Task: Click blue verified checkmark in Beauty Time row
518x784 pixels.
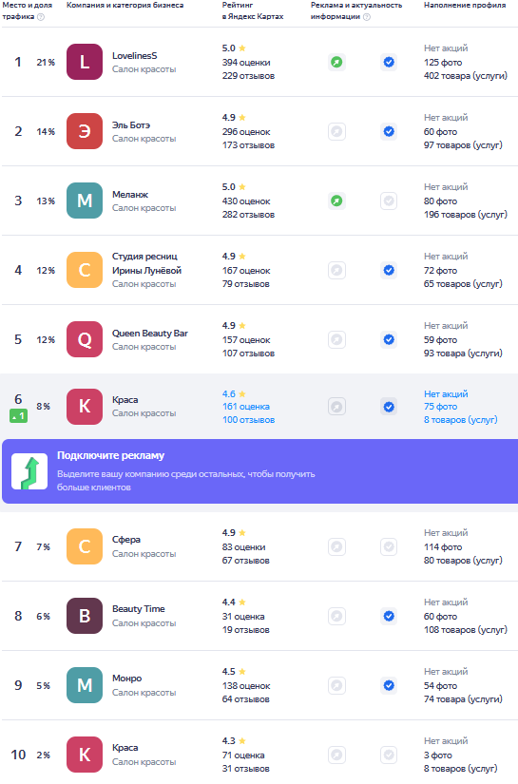Action: pyautogui.click(x=389, y=616)
